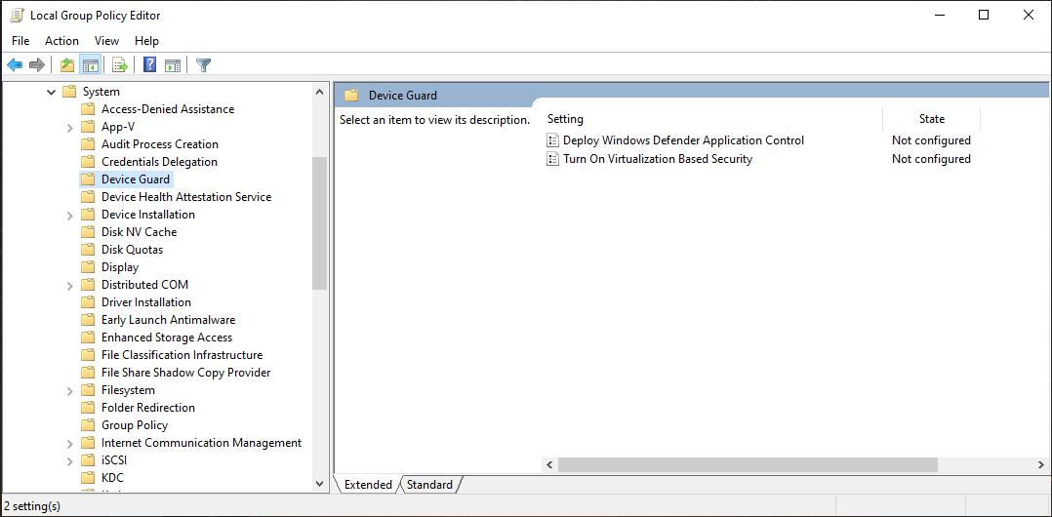Viewport: 1052px width, 517px height.
Task: Select Device Health Attestation Service folder
Action: (186, 196)
